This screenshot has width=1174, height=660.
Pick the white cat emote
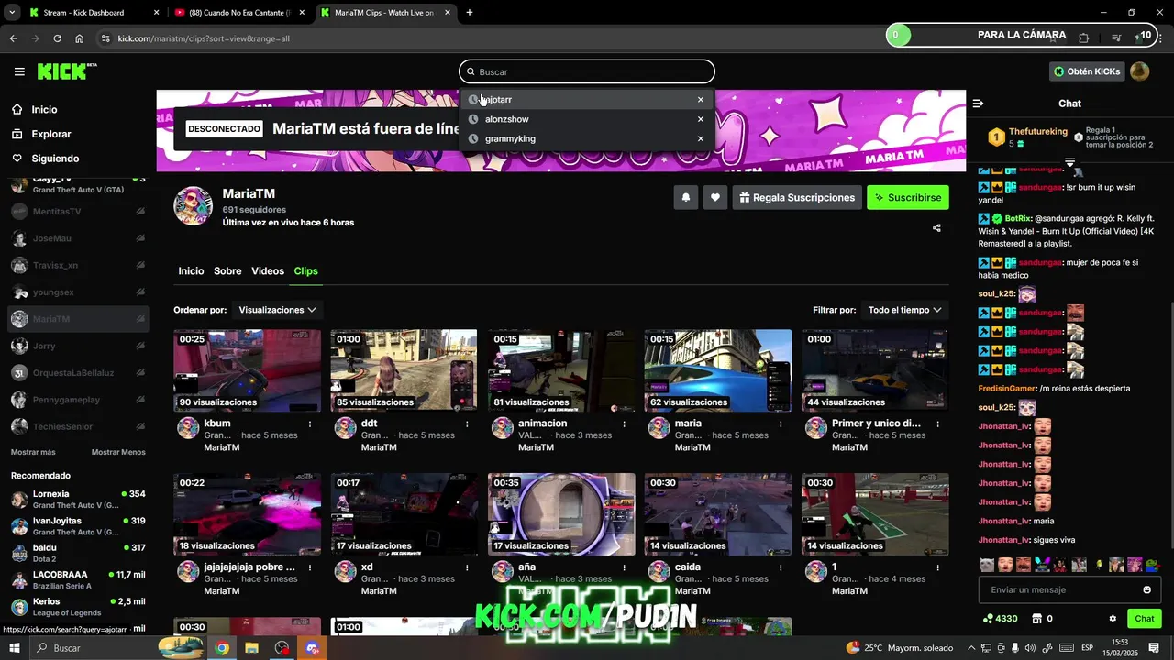(986, 565)
